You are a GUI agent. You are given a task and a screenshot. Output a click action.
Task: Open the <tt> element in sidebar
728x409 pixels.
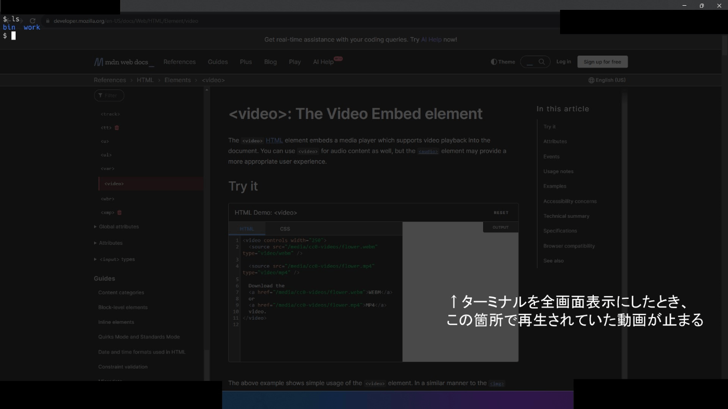106,128
